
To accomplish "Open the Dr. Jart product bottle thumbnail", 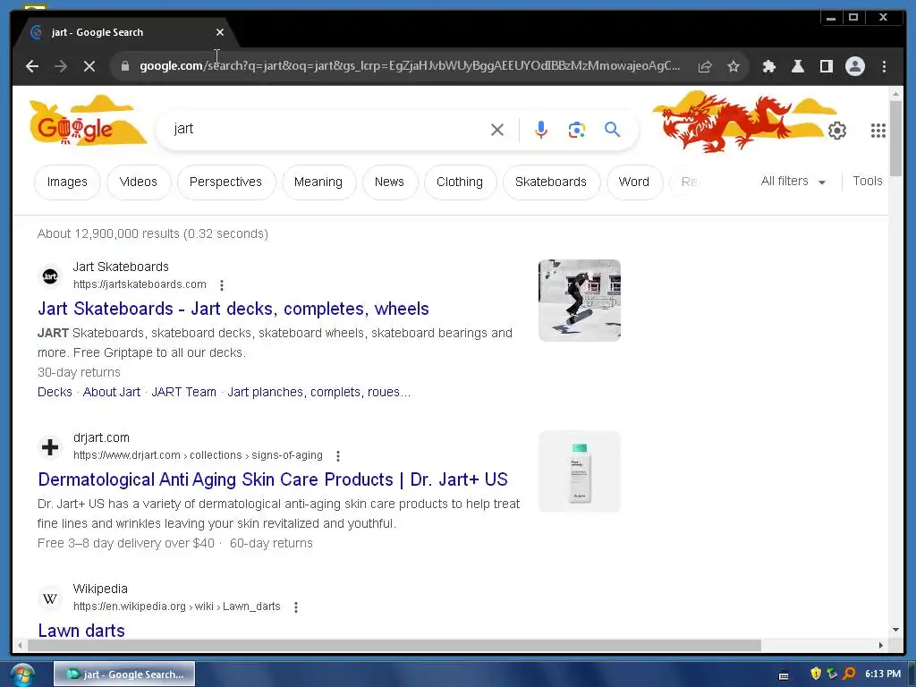I will click(x=580, y=471).
